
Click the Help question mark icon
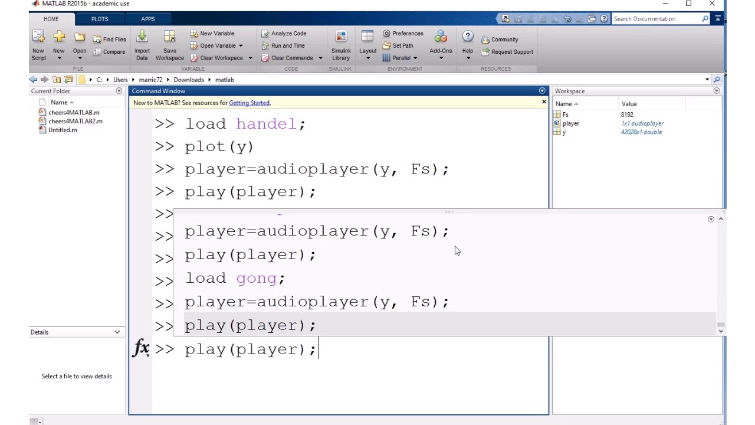pos(468,37)
